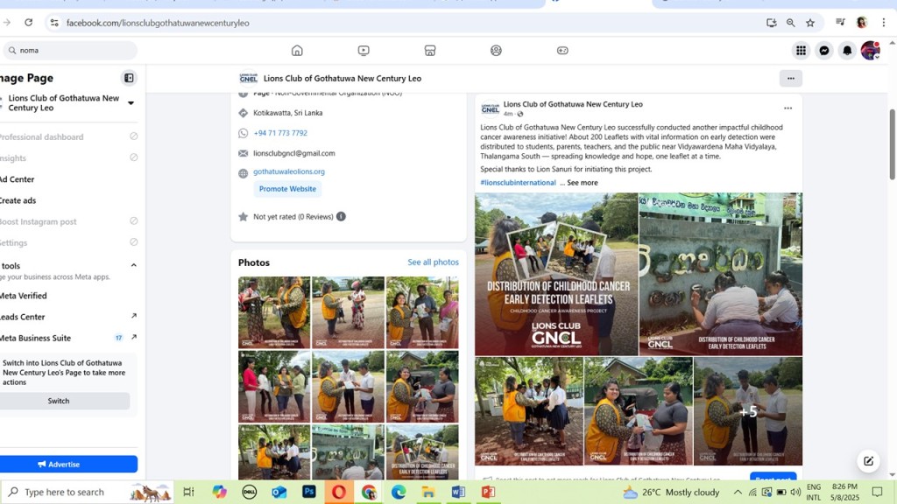
Task: Collapse the tools section chevron
Action: pos(133,265)
